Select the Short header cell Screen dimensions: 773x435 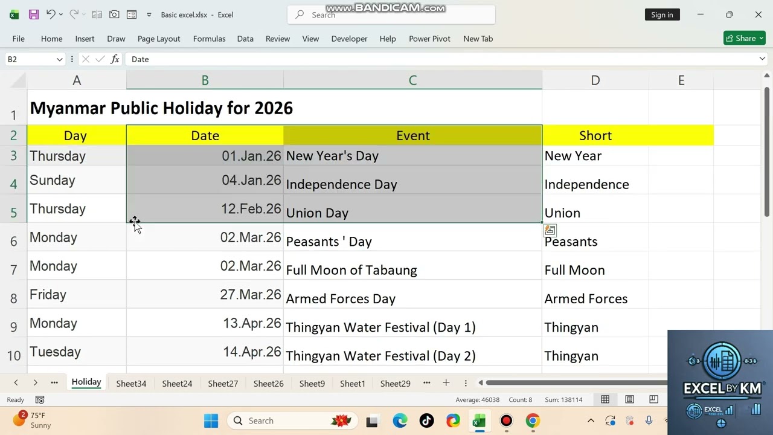tap(595, 135)
